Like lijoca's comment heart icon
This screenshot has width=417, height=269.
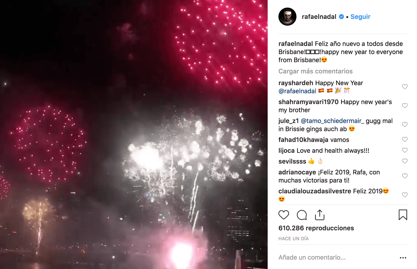click(x=405, y=150)
